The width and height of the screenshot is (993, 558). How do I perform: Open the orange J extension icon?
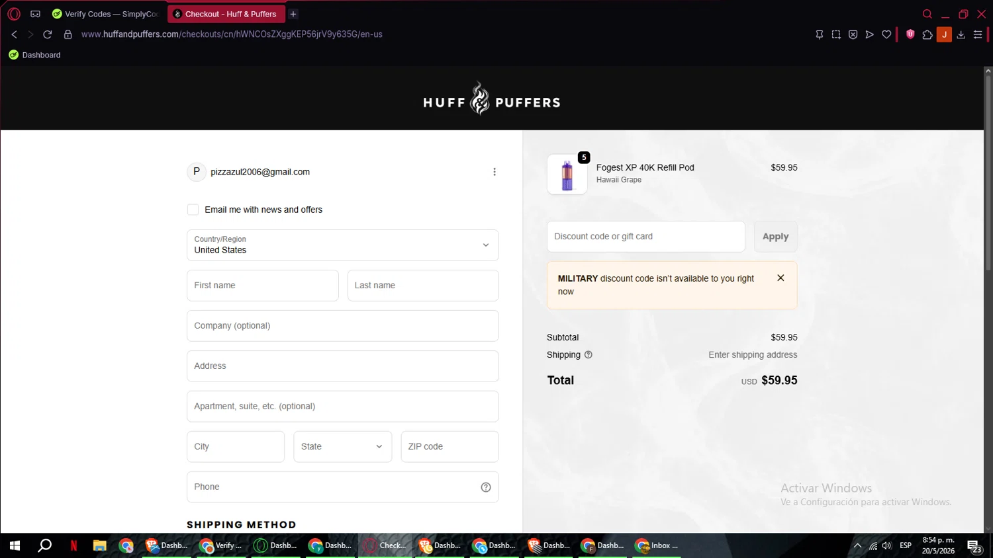[x=945, y=34]
